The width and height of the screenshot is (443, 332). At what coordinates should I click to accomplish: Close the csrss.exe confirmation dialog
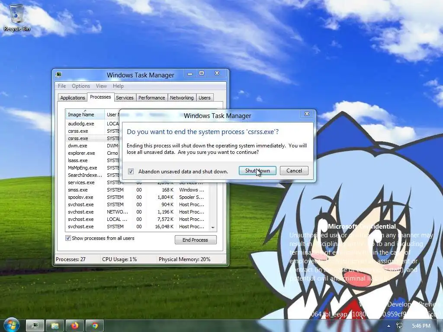[307, 114]
